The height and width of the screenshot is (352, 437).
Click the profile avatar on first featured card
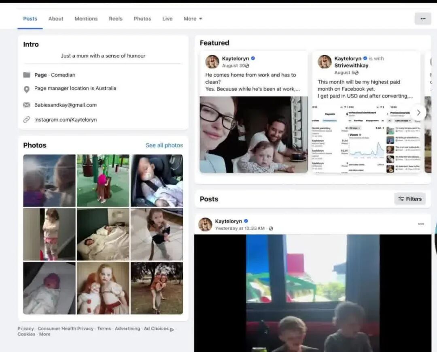point(212,62)
